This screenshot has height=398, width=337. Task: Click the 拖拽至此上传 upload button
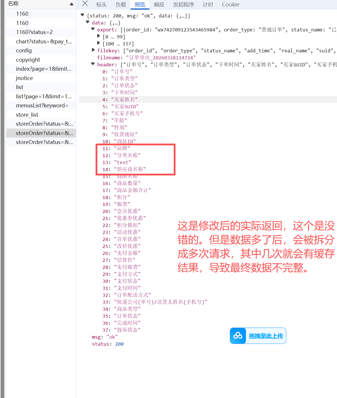(x=266, y=336)
